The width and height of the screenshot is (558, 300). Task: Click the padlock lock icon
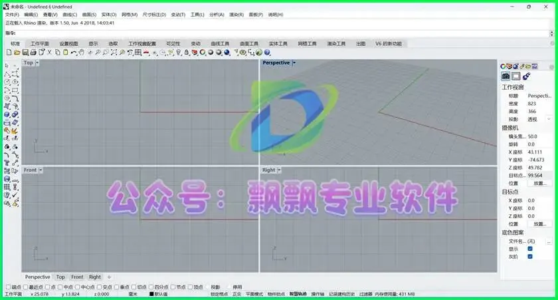[187, 53]
